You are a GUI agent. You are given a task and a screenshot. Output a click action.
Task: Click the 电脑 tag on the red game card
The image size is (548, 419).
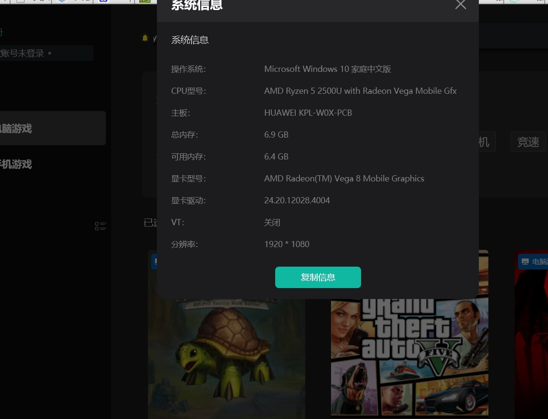(x=533, y=261)
